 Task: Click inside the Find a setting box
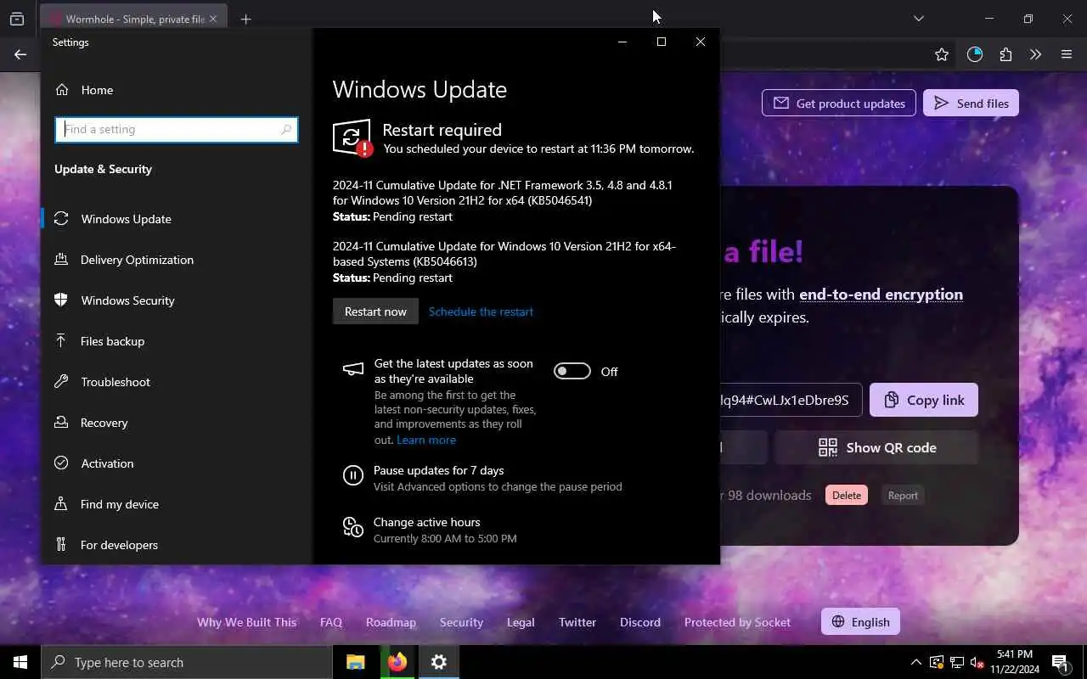tap(177, 130)
